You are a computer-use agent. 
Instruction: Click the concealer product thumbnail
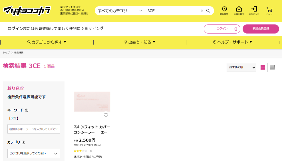[92, 102]
